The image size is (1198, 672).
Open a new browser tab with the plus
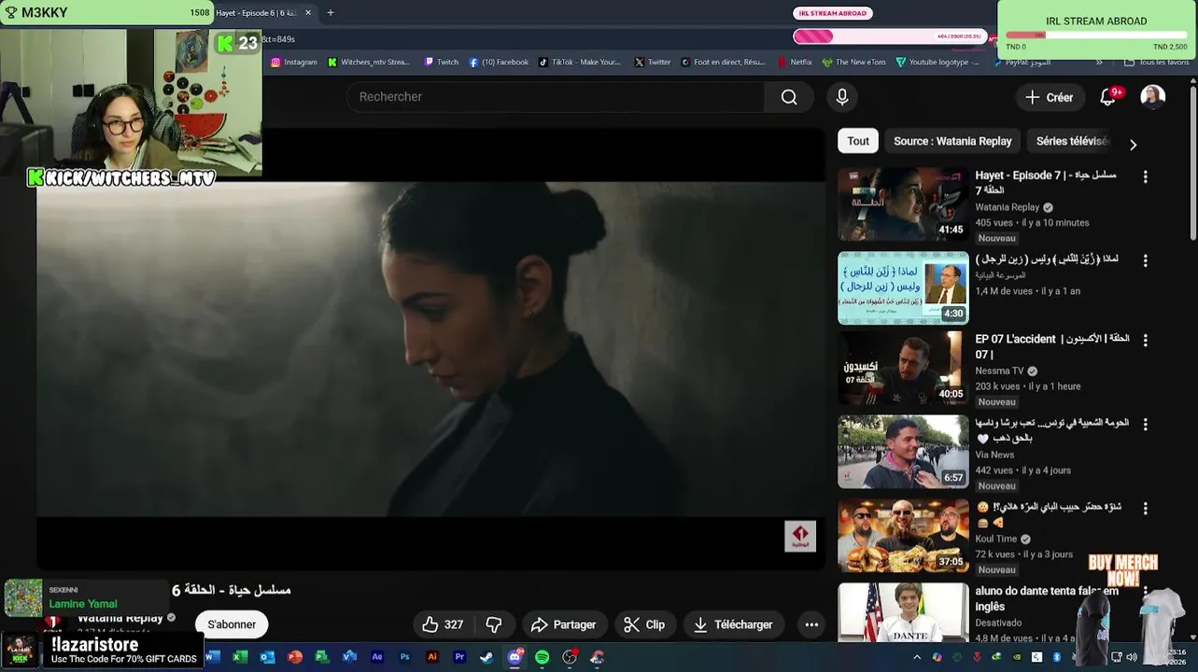pos(331,13)
